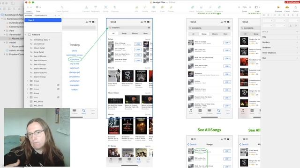Switch to the Components tab

point(41,15)
